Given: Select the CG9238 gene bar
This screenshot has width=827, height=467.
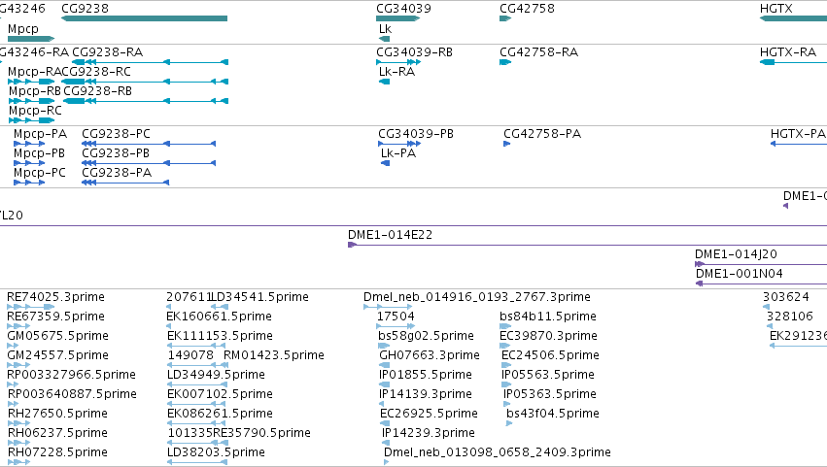Looking at the screenshot, I should pyautogui.click(x=144, y=18).
